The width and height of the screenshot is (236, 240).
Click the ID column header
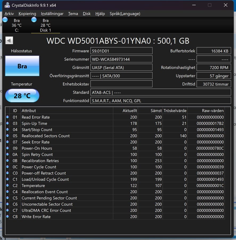[x=15, y=110]
